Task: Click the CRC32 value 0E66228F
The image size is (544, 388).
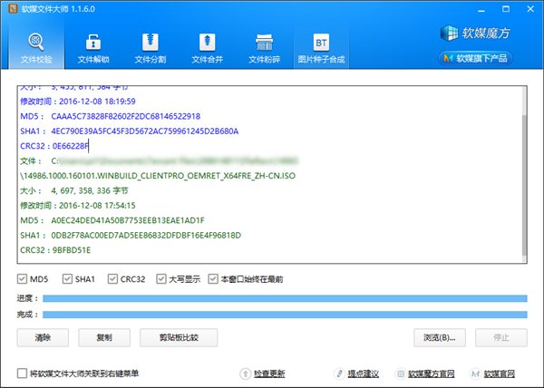Action: click(71, 146)
